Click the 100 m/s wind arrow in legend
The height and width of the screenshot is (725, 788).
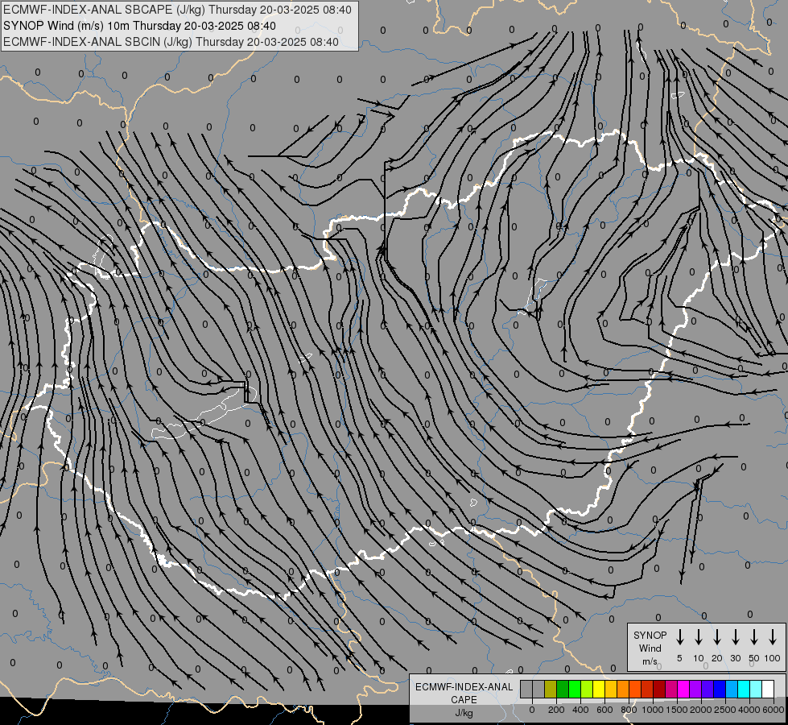[773, 637]
